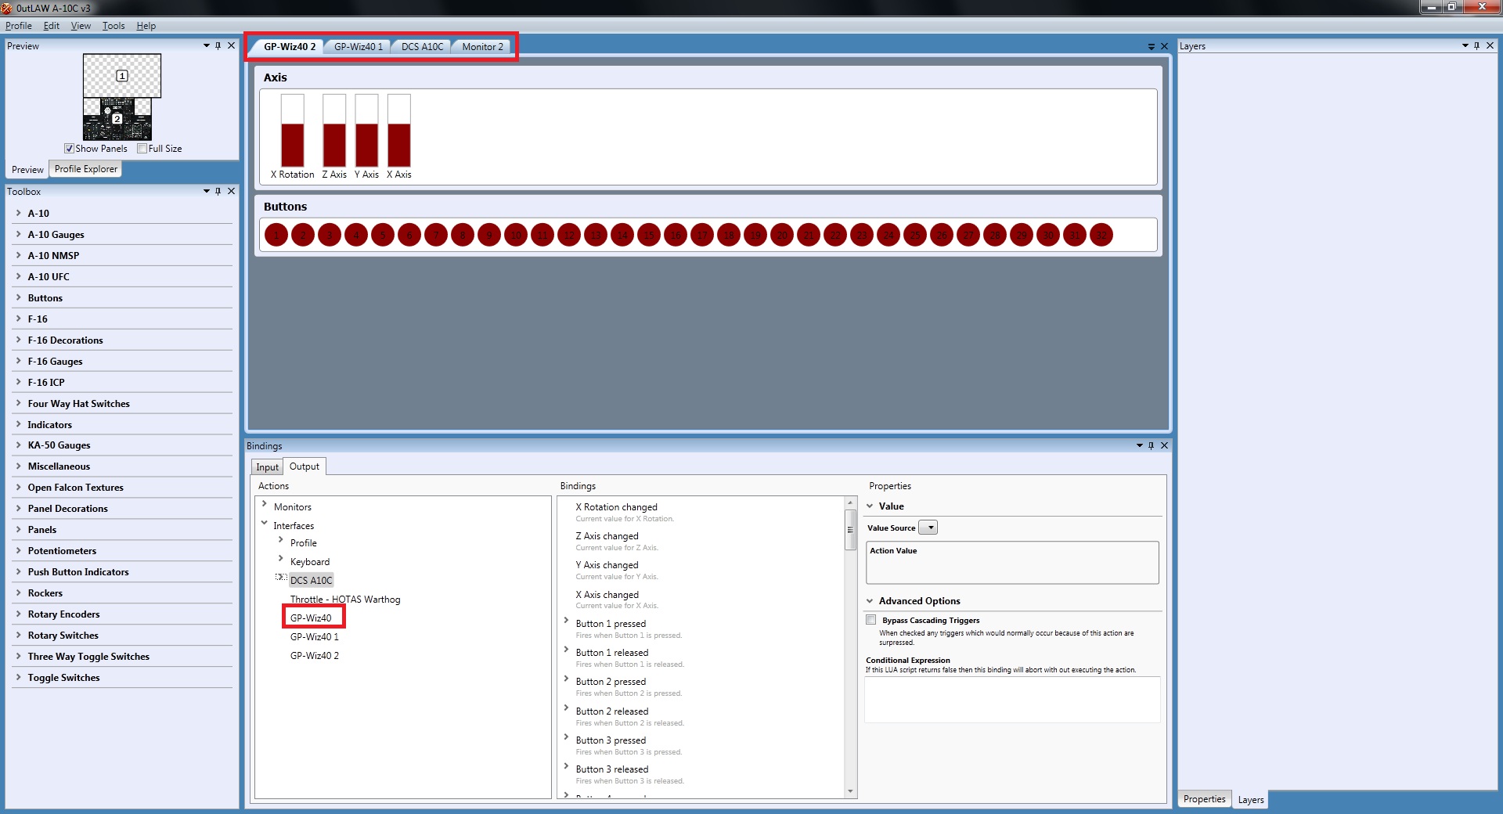Click the profile preview thumbnail
Screen dimensions: 1503x814
(x=122, y=97)
